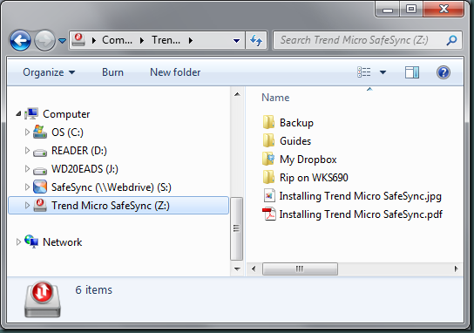Click the Guides folder icon

click(268, 140)
